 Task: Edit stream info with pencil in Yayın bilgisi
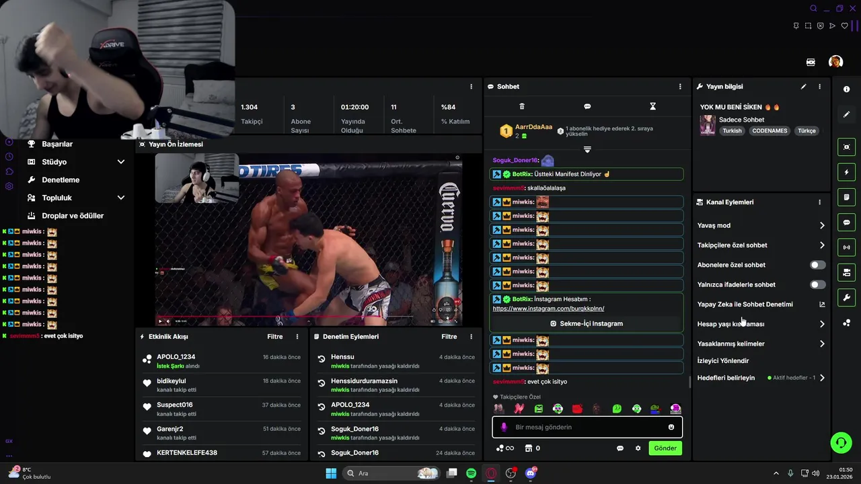coord(803,87)
